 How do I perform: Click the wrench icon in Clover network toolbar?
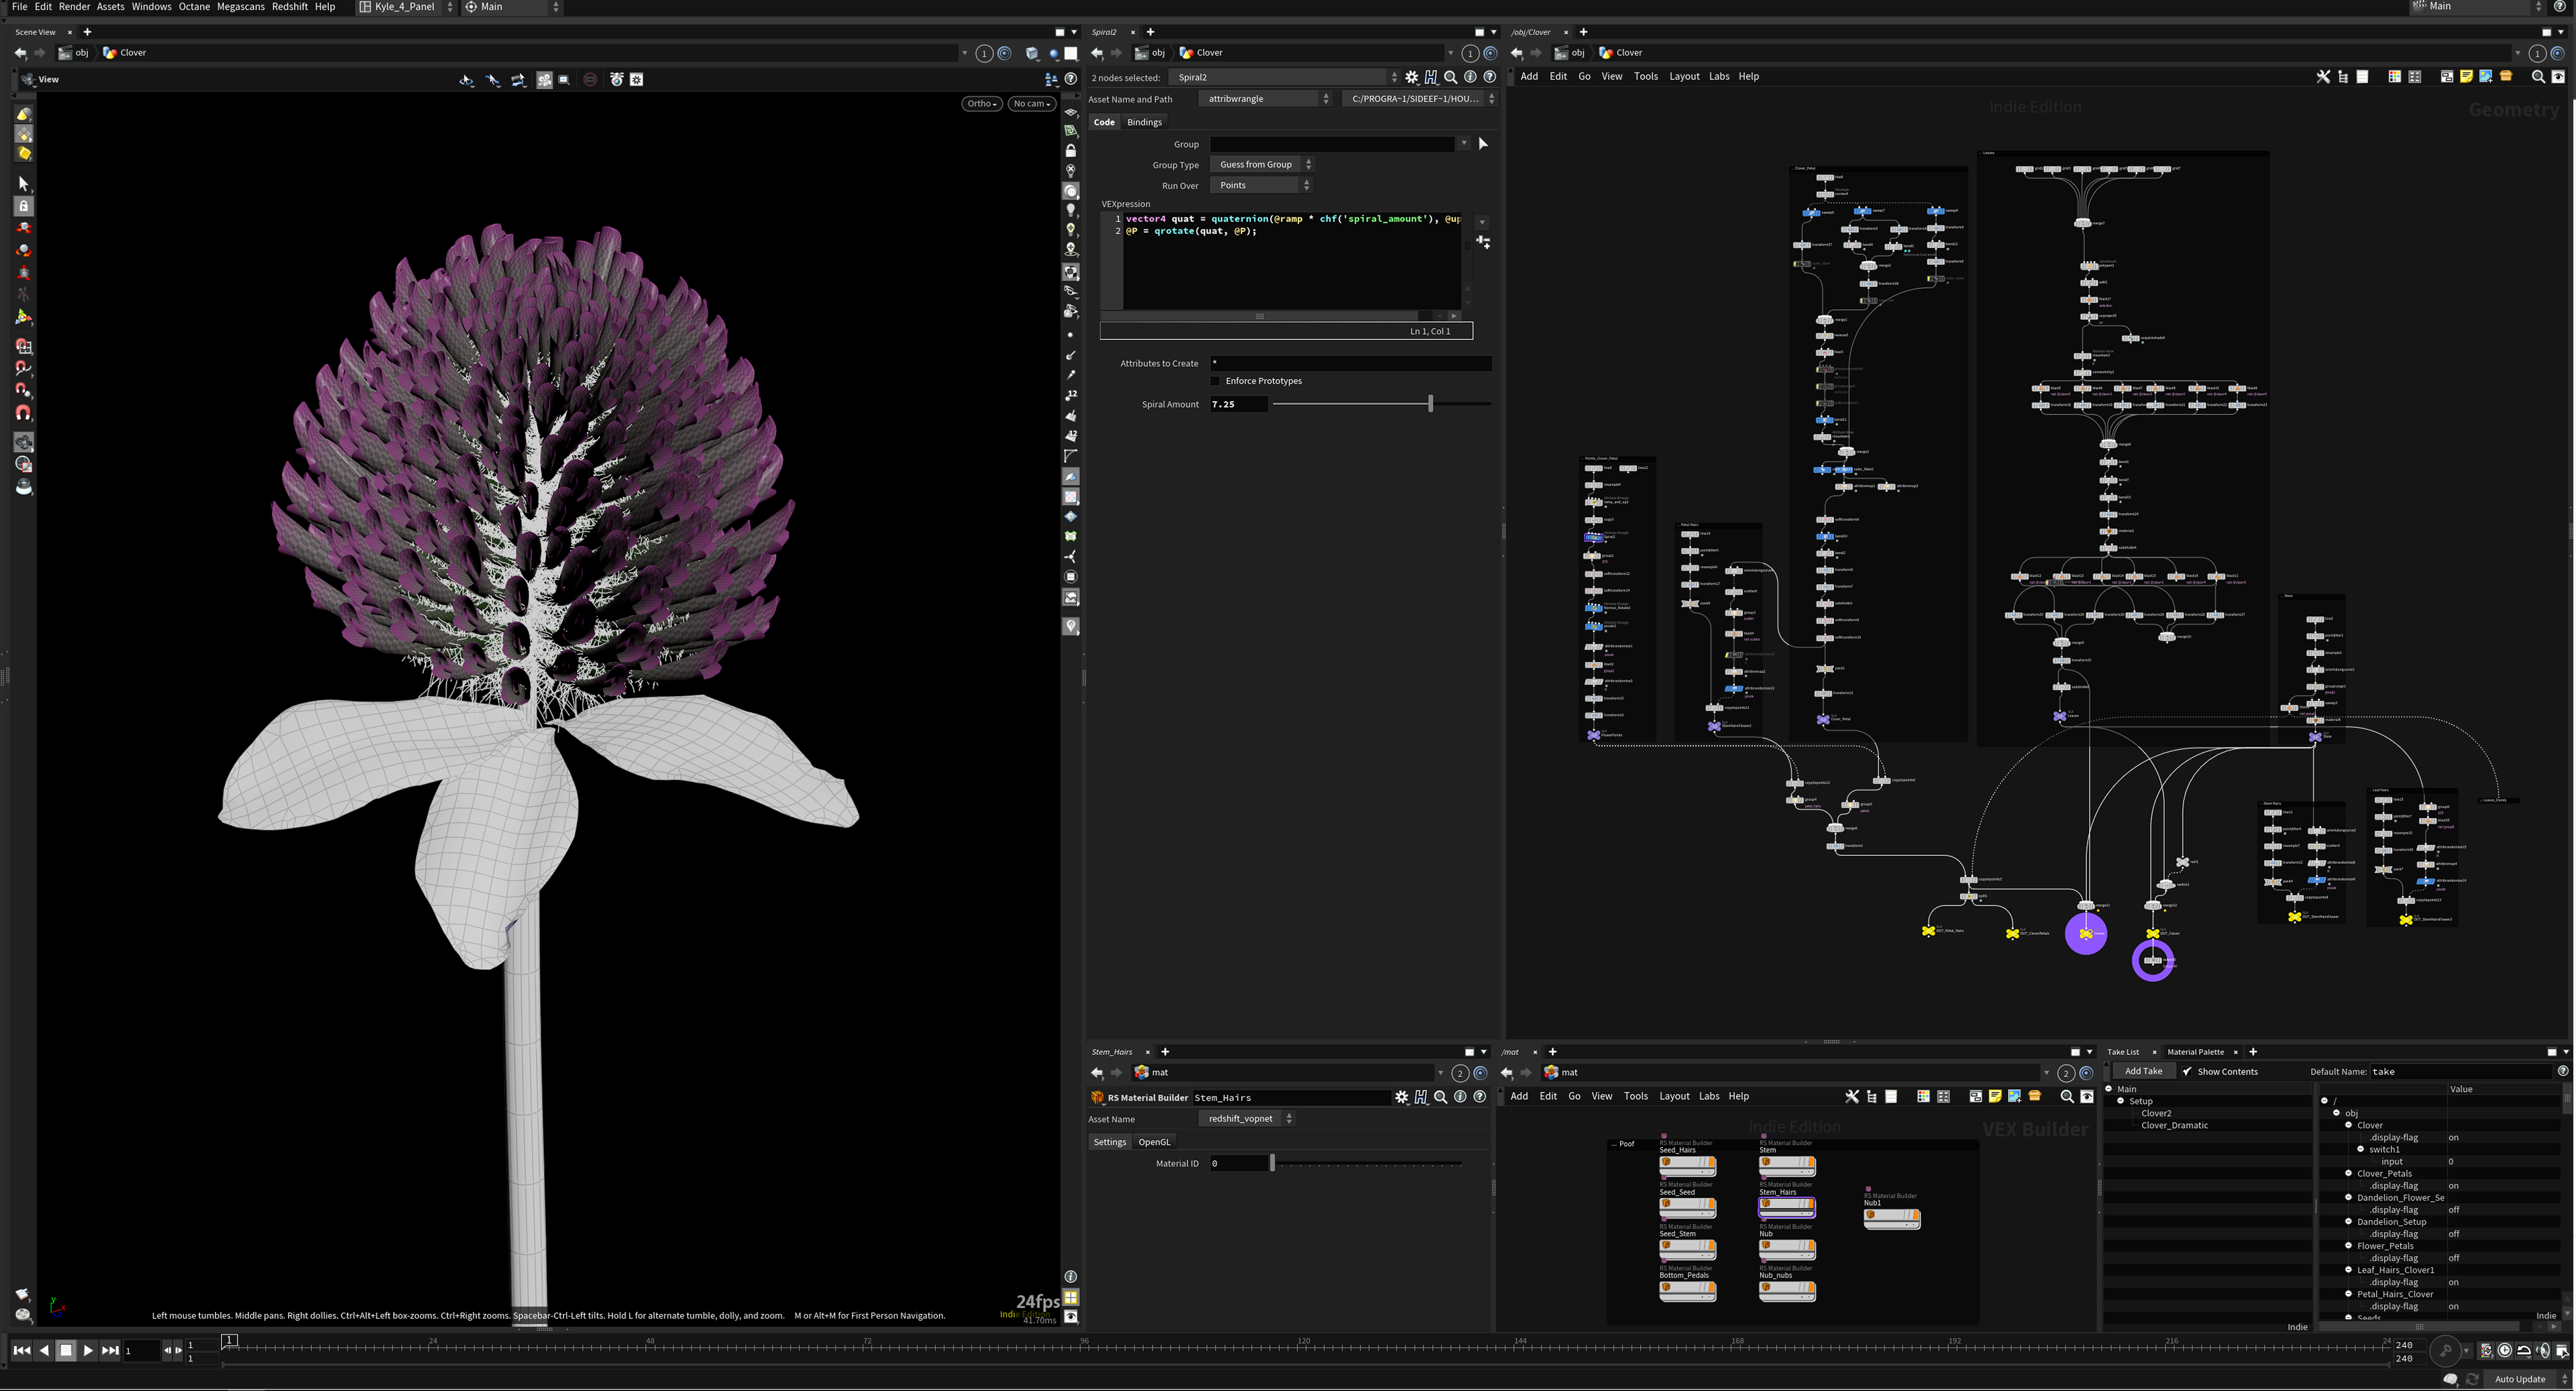tap(2323, 77)
